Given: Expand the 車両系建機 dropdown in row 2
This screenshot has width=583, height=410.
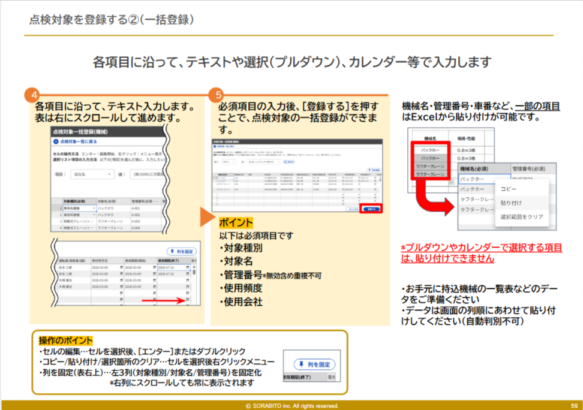Looking at the screenshot, I should tap(94, 214).
